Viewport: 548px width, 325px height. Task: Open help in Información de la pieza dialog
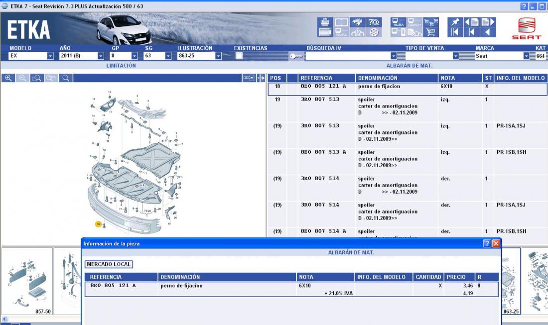tap(487, 243)
